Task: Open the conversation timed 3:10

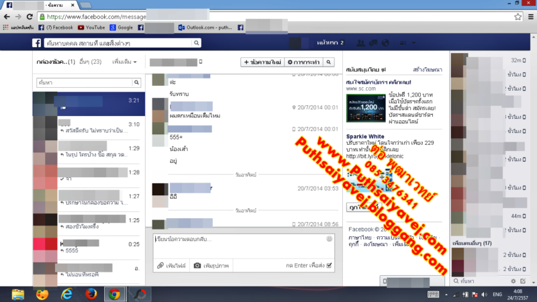Action: tap(89, 128)
